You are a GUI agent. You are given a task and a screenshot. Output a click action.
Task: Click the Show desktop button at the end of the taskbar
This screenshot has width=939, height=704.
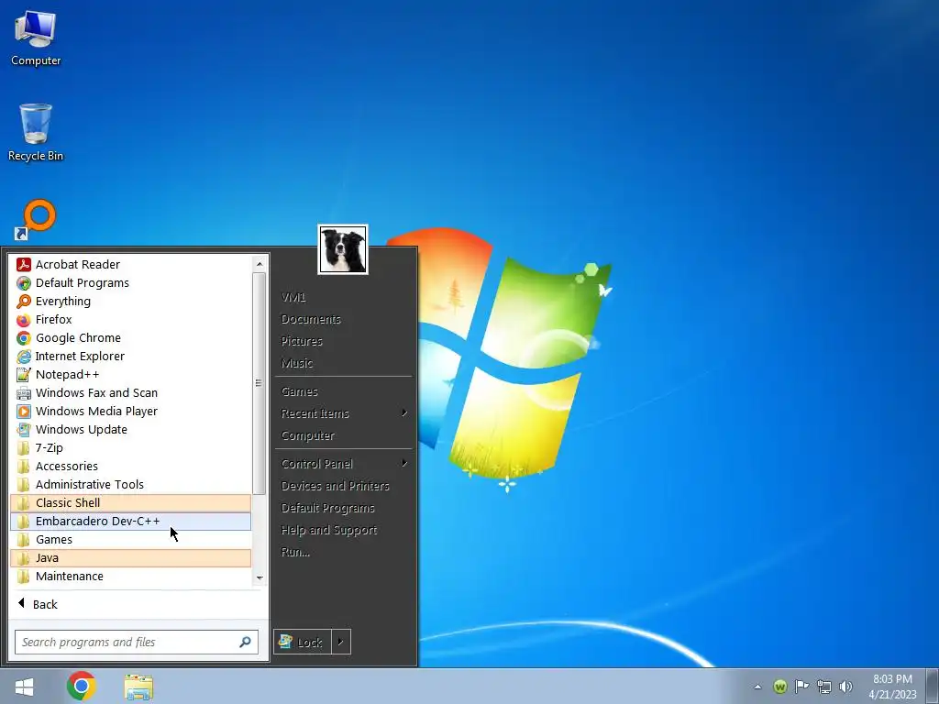pyautogui.click(x=933, y=686)
